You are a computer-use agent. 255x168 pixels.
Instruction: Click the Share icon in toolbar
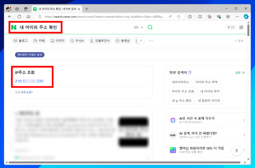point(228,17)
